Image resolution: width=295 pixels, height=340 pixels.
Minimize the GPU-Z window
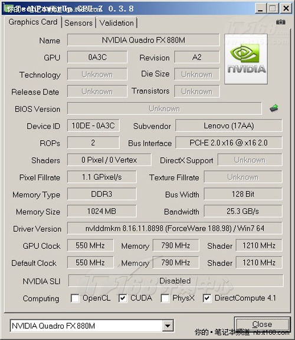click(261, 8)
